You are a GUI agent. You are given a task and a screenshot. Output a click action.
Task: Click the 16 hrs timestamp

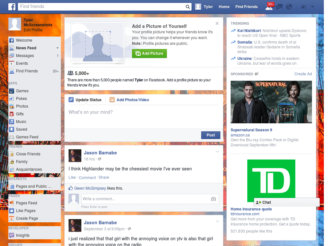[x=89, y=159]
